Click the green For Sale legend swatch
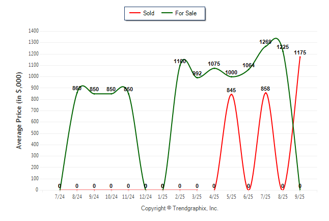Viewport: 329px width, 221px height. click(168, 13)
